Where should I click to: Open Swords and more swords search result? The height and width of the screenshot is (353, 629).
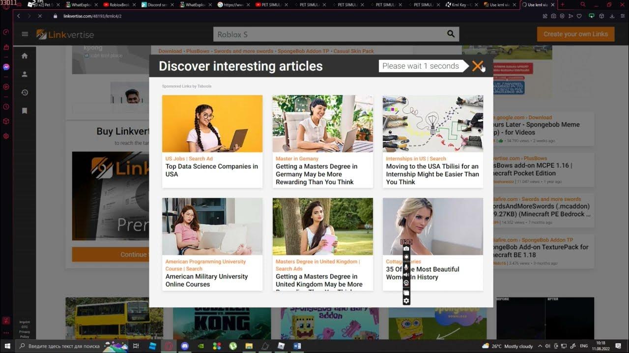(x=541, y=210)
